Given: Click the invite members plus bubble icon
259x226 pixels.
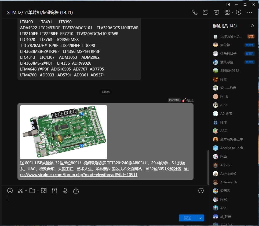Looking at the screenshot, I should tap(239, 12).
